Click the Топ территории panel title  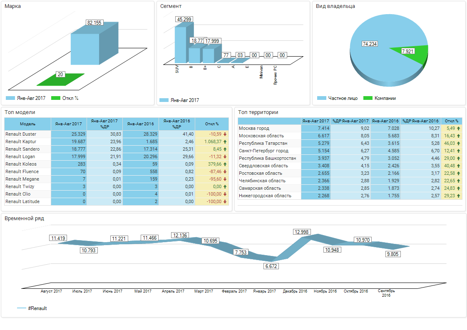click(258, 112)
